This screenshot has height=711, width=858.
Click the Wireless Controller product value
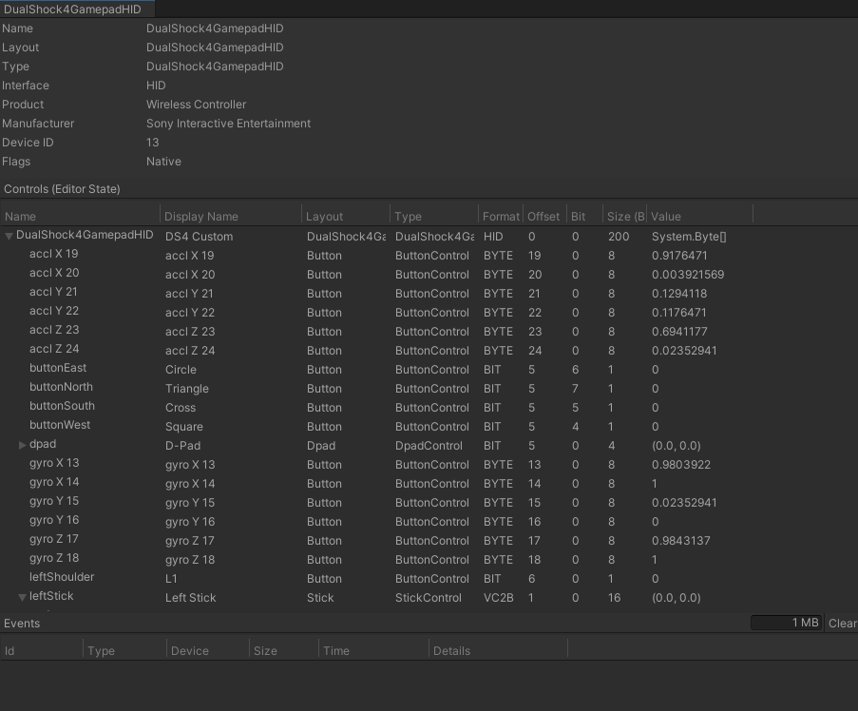click(196, 104)
